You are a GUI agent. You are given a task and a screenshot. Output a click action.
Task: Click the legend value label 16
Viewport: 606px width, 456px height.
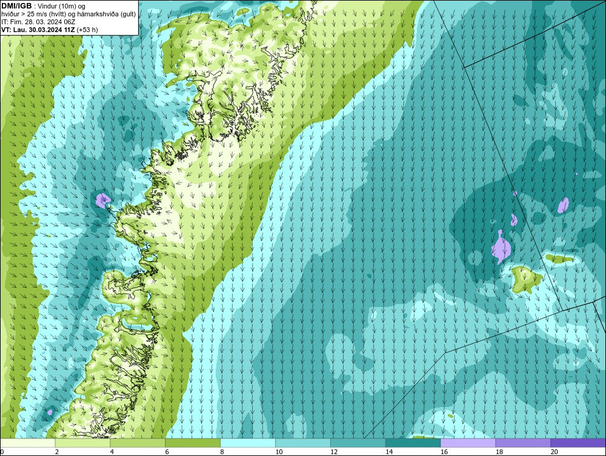pyautogui.click(x=444, y=452)
